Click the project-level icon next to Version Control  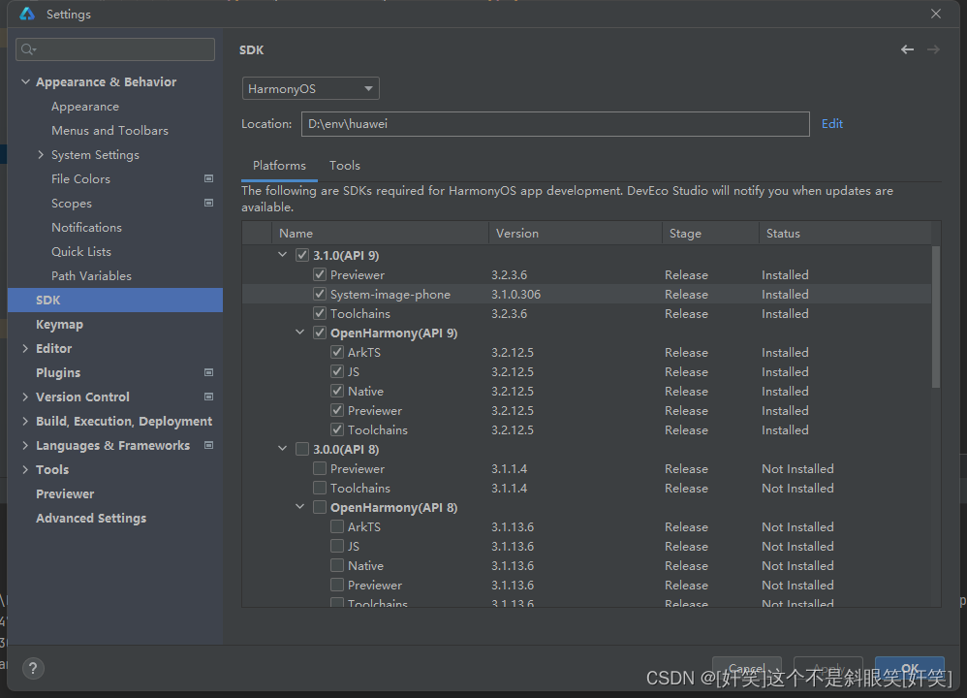(208, 397)
